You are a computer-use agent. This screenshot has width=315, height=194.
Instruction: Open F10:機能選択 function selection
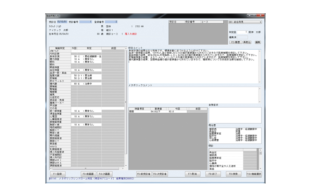[254, 174]
